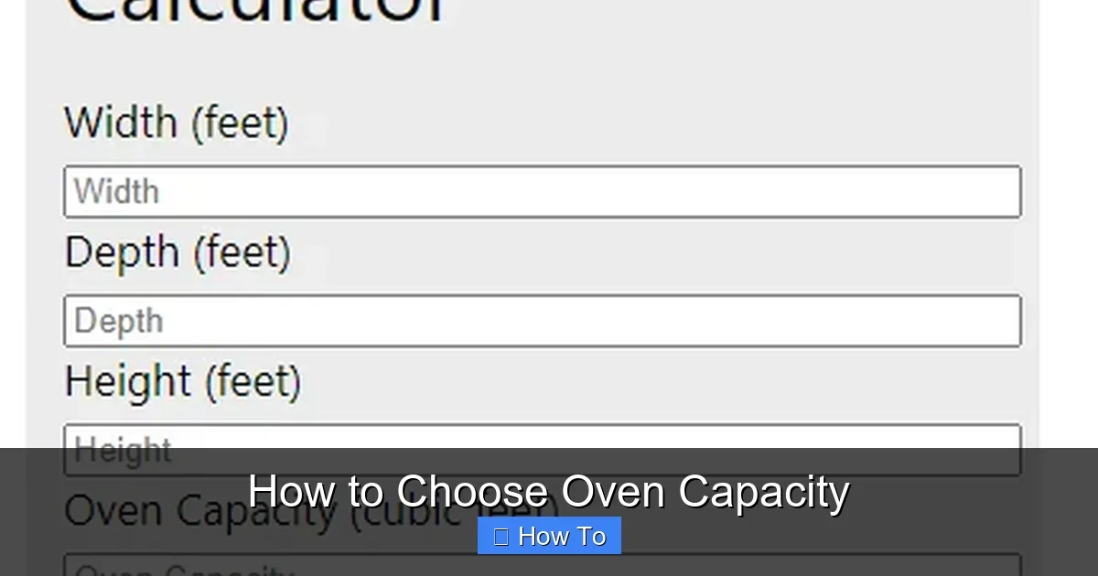The height and width of the screenshot is (576, 1098).
Task: Click the Height input field
Action: point(542,448)
